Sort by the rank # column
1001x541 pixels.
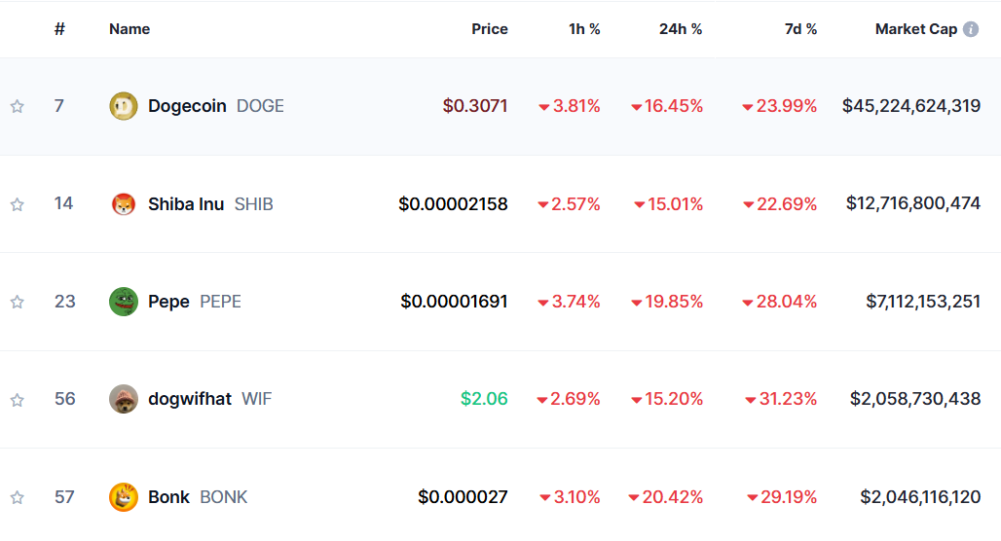59,29
